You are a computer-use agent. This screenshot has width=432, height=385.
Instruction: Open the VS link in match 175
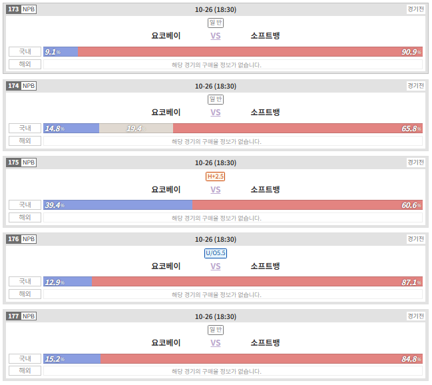tap(216, 190)
